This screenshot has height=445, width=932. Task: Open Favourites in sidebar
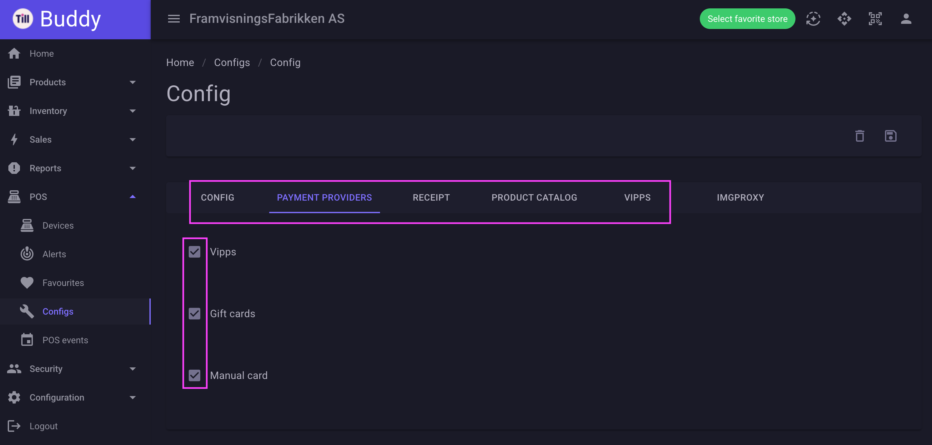point(75,283)
